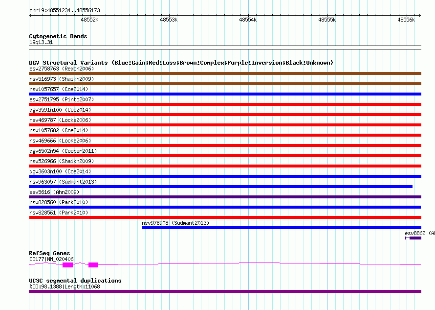Click the nsv978908 (Sudmant2013) label
The width and height of the screenshot is (435, 310).
click(175, 223)
